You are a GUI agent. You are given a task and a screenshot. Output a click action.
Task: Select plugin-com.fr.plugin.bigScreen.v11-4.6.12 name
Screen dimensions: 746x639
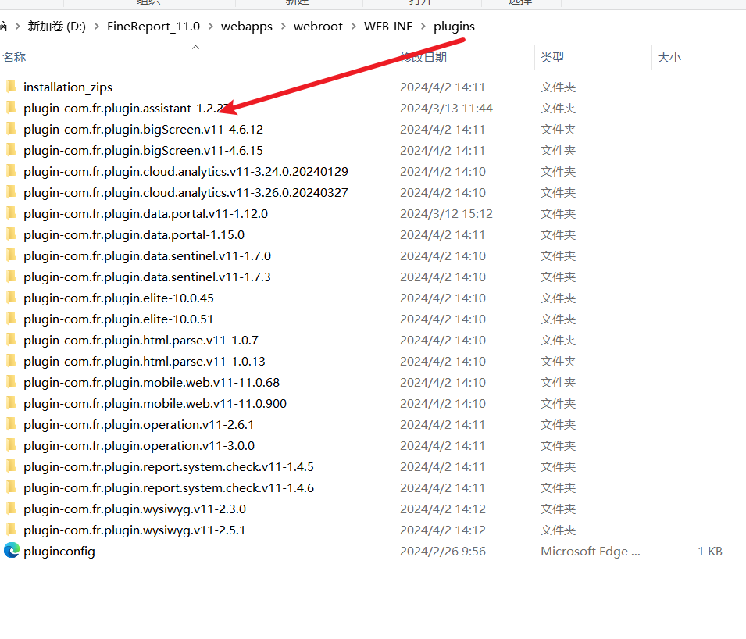coord(143,129)
